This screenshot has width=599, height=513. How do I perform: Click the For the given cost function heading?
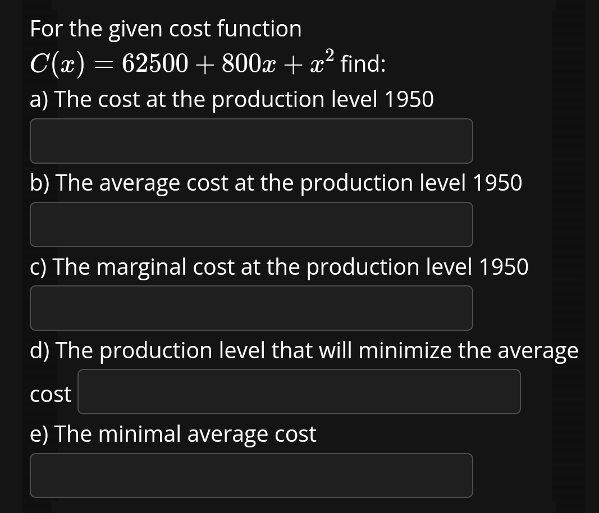165,28
